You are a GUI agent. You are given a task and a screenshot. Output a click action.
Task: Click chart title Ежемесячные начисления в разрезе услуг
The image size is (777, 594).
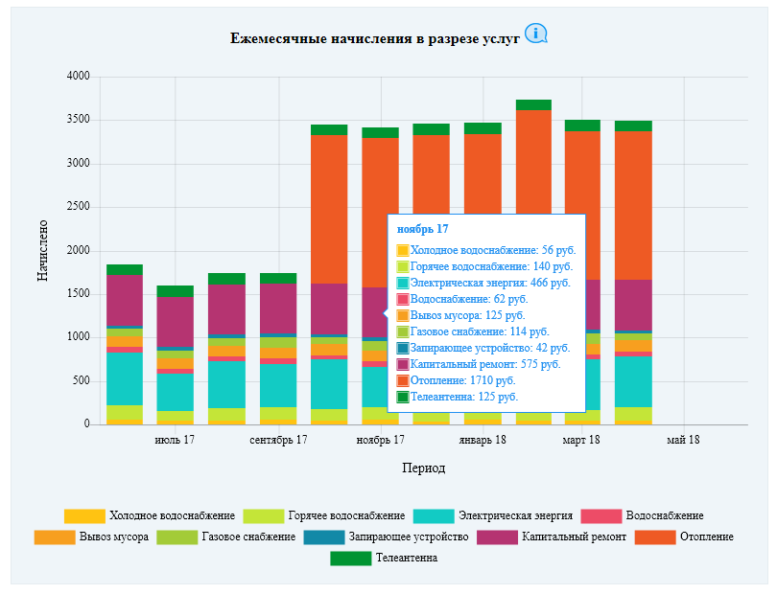click(375, 38)
